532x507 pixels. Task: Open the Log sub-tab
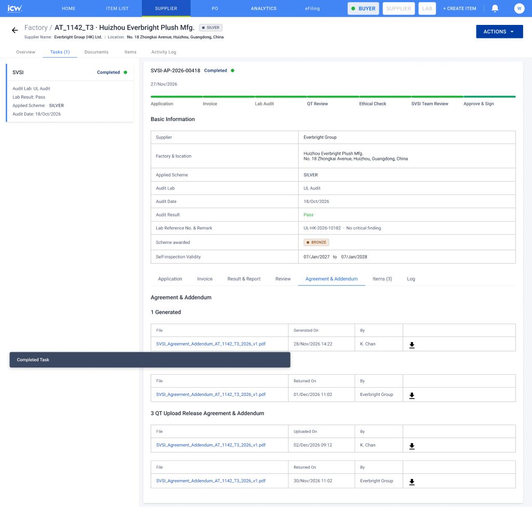pyautogui.click(x=411, y=279)
